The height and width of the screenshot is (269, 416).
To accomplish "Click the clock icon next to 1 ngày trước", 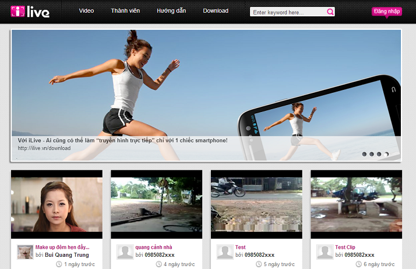I will click(59, 264).
